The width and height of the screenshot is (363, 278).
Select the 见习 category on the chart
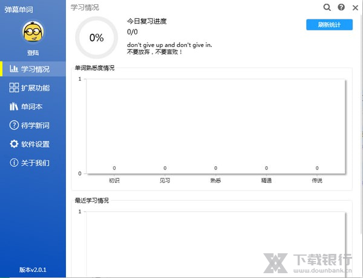click(x=165, y=180)
